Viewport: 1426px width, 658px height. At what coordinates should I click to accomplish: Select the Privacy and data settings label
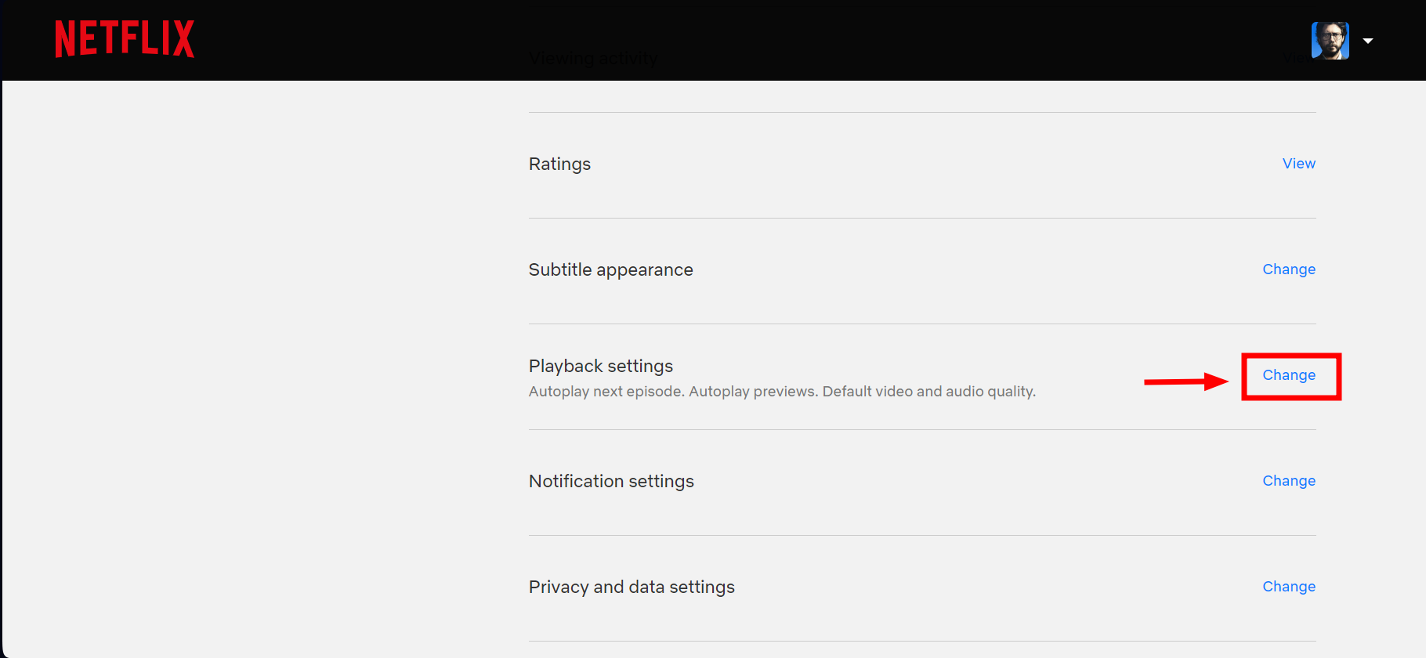[x=632, y=587]
